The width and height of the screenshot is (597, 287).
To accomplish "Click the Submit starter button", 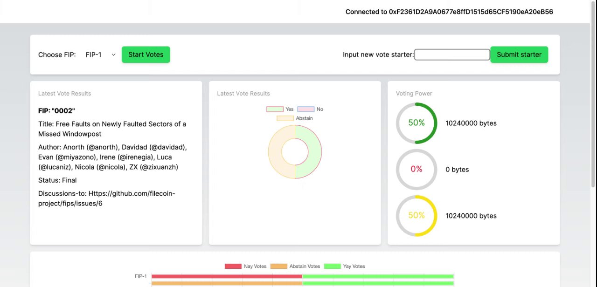I will click(x=519, y=55).
